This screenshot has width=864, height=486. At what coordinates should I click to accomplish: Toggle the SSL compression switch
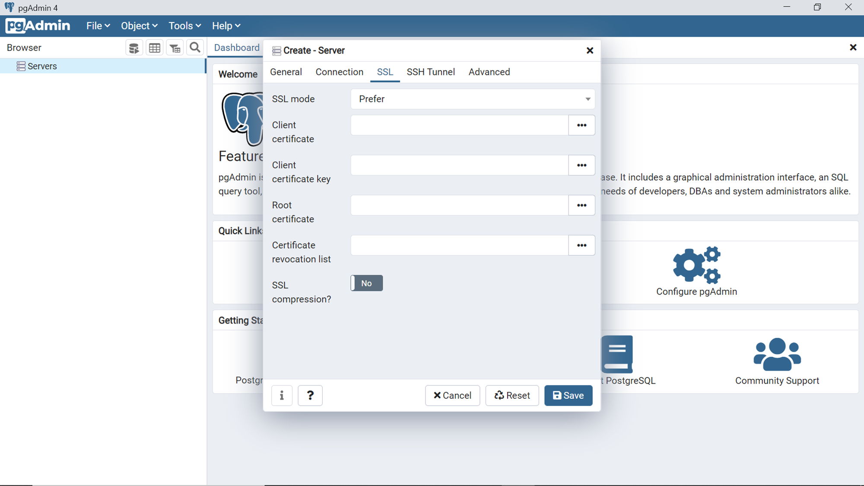click(366, 283)
